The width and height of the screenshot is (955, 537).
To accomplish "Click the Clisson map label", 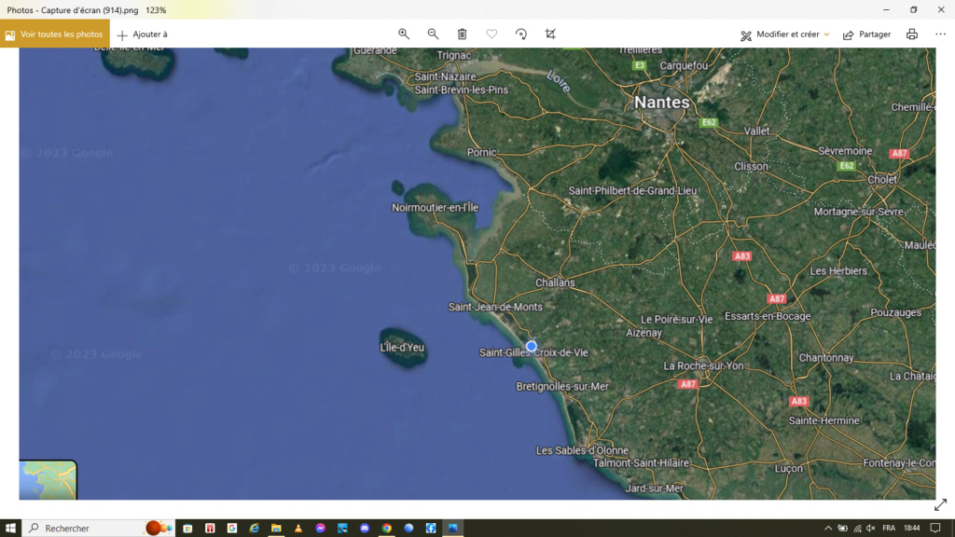I will [751, 166].
